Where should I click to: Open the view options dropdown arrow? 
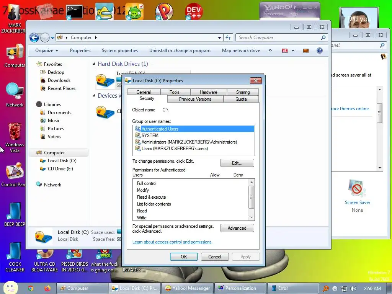pyautogui.click(x=293, y=51)
